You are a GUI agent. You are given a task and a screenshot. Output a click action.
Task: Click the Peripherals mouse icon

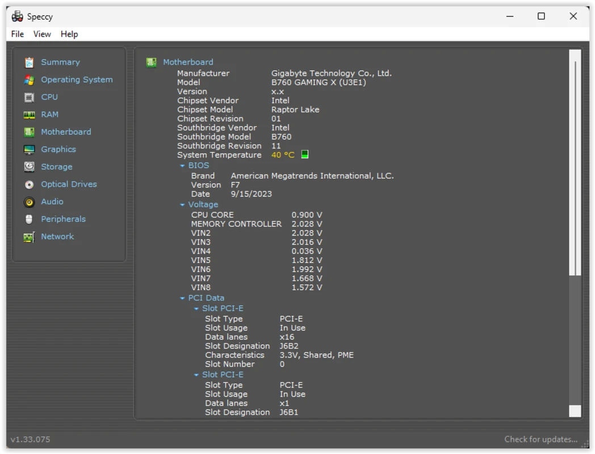[30, 218]
